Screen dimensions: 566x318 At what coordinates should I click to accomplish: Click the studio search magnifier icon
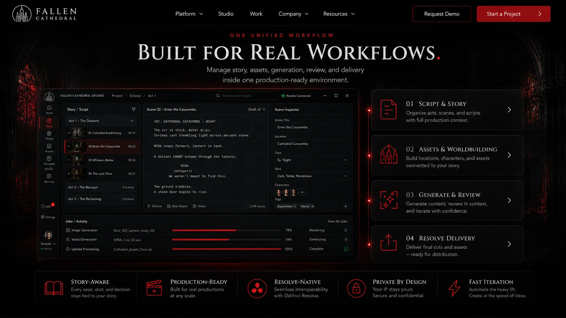pyautogui.click(x=218, y=96)
